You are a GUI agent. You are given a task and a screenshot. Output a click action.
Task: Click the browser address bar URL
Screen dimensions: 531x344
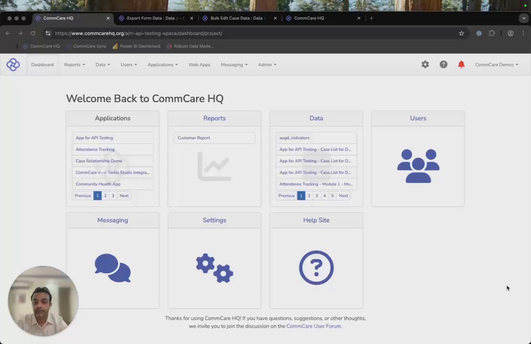click(x=139, y=33)
